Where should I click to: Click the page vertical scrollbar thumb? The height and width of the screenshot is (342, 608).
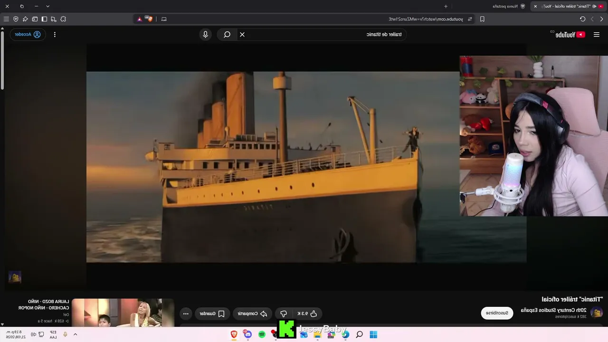pyautogui.click(x=2, y=59)
